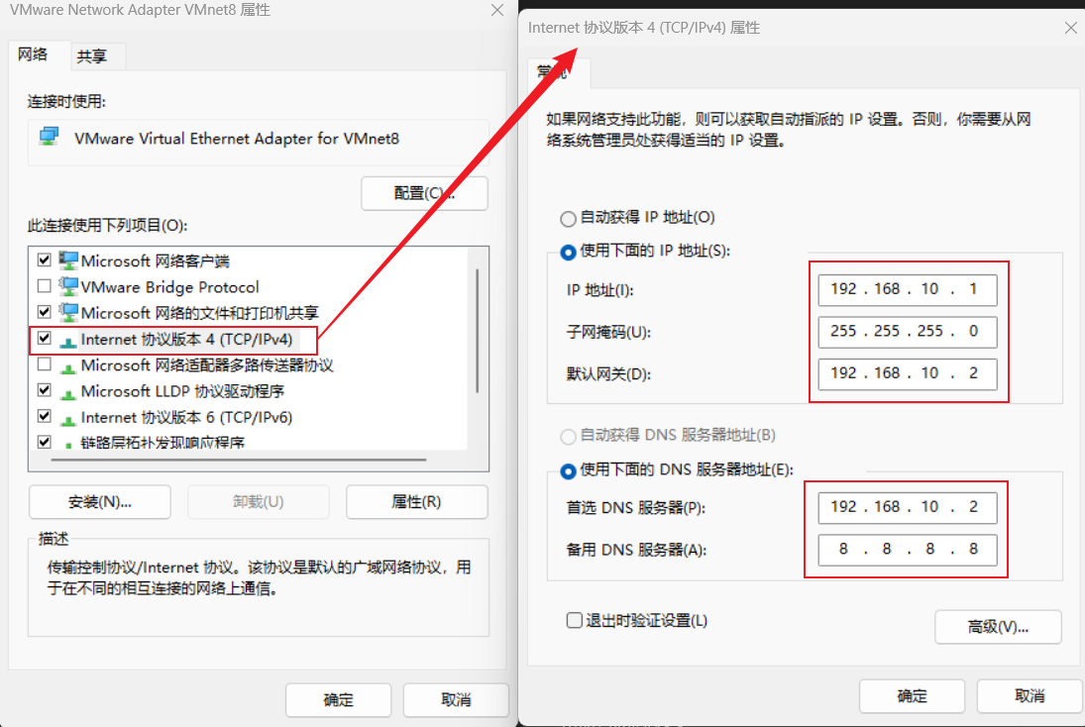
Task: Click the 属性(R) button
Action: pos(416,501)
